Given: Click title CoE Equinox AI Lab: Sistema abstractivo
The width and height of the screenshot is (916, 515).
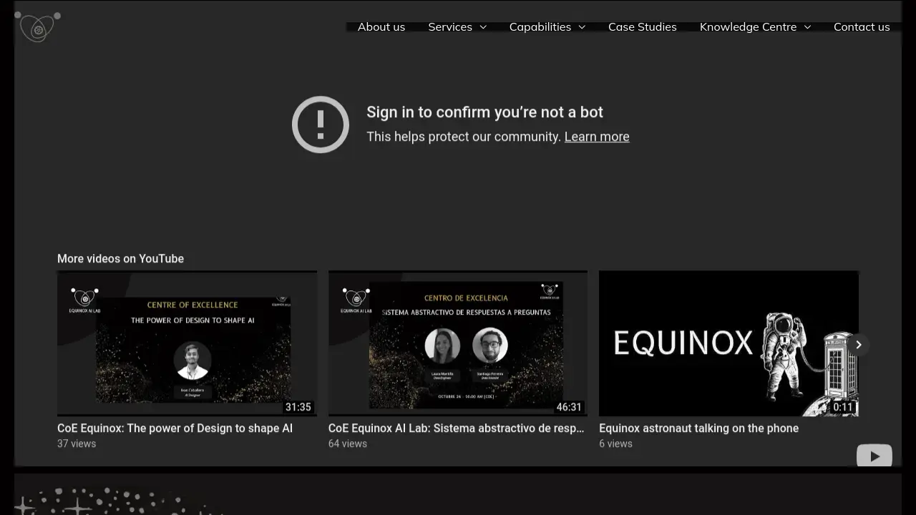Looking at the screenshot, I should (457, 428).
